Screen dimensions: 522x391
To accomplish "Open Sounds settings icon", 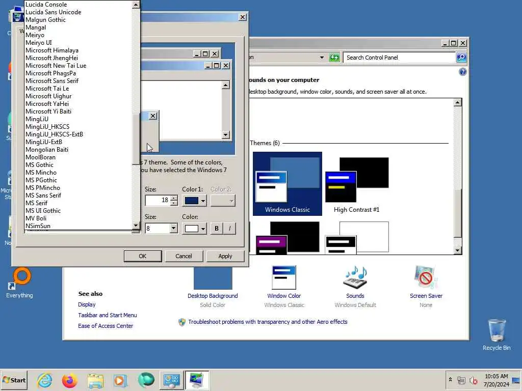I will pos(355,277).
